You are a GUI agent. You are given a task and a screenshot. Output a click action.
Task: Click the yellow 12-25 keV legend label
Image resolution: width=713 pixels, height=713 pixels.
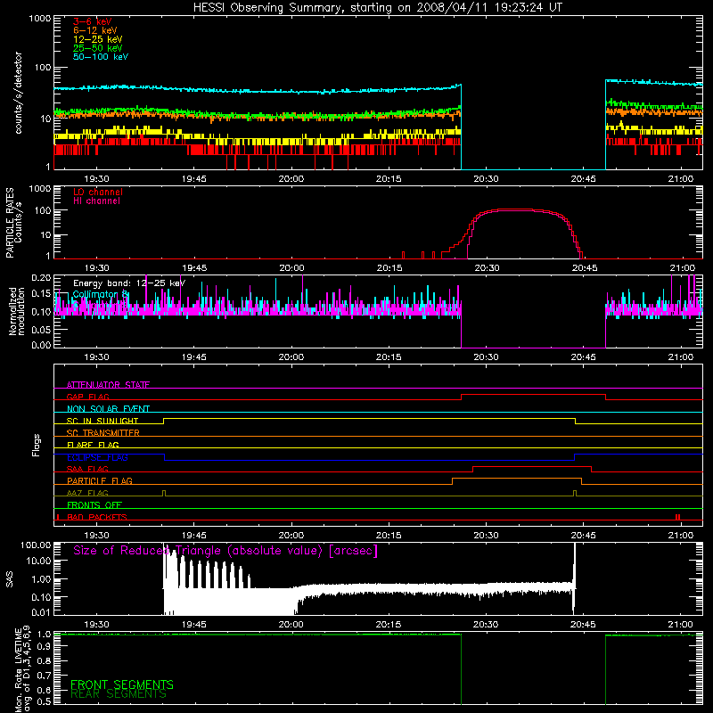(x=97, y=39)
